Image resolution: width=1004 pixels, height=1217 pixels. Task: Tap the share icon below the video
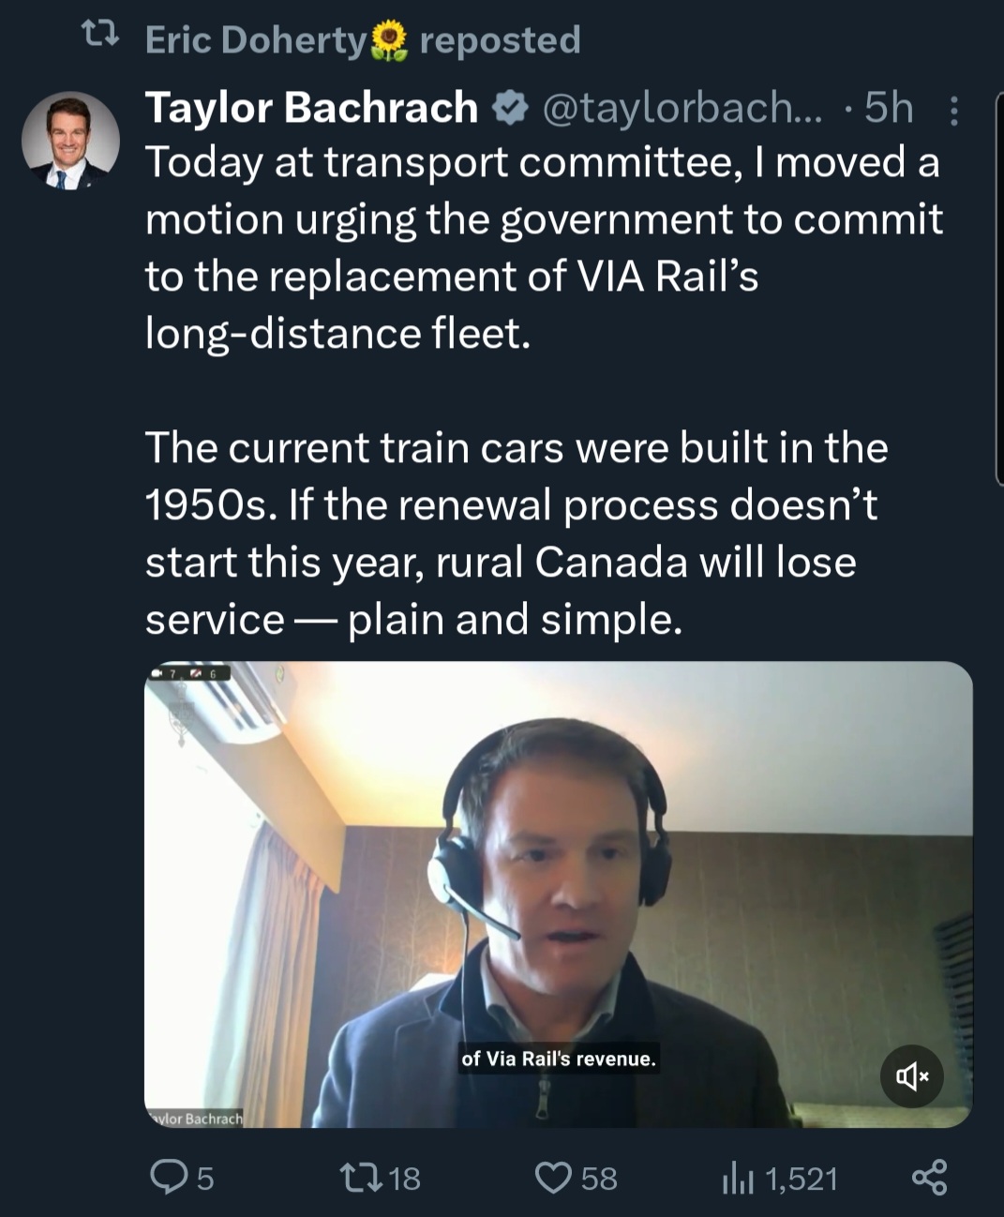pos(929,1178)
